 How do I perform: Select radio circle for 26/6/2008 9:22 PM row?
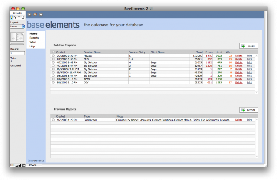tap(53, 69)
